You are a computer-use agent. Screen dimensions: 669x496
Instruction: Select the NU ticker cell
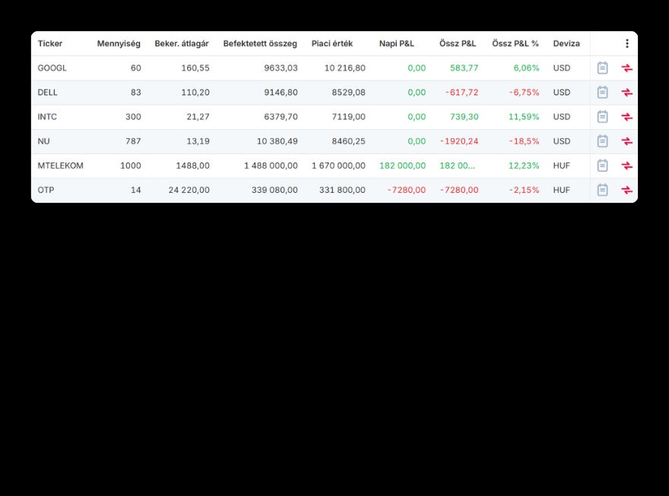(43, 141)
